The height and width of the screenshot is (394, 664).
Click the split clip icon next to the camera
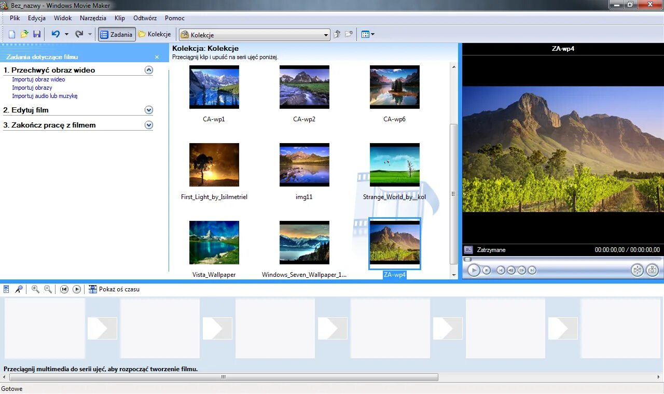pyautogui.click(x=638, y=270)
